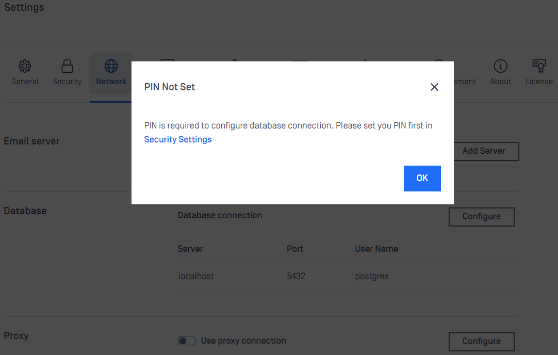This screenshot has width=558, height=355.
Task: Toggle Use proxy connection switch
Action: pyautogui.click(x=187, y=341)
